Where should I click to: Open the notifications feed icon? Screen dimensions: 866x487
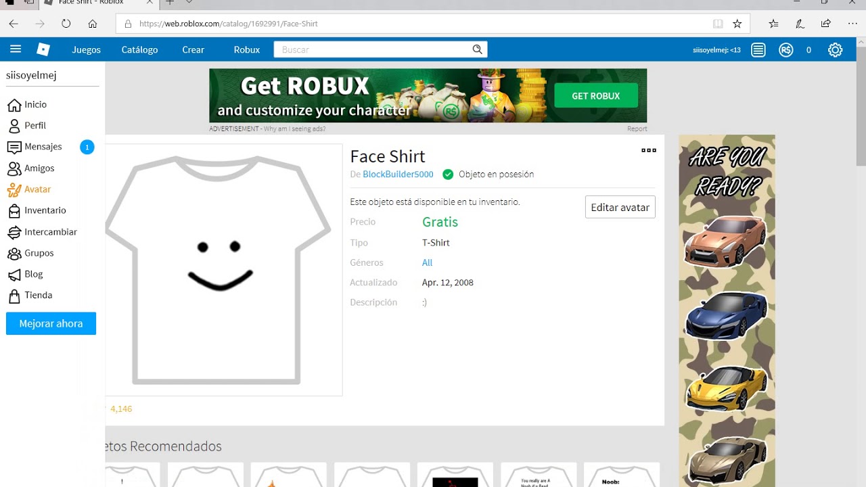[758, 49]
